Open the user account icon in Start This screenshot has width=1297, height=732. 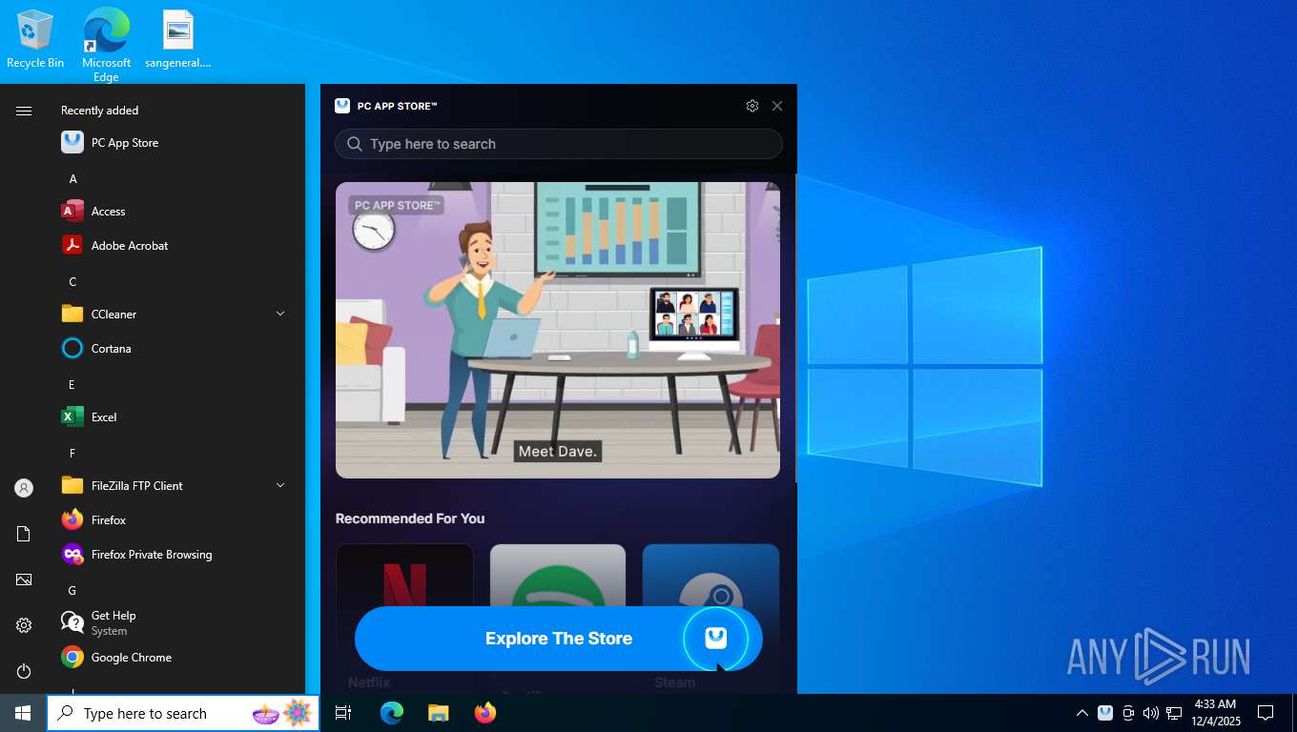click(x=24, y=488)
